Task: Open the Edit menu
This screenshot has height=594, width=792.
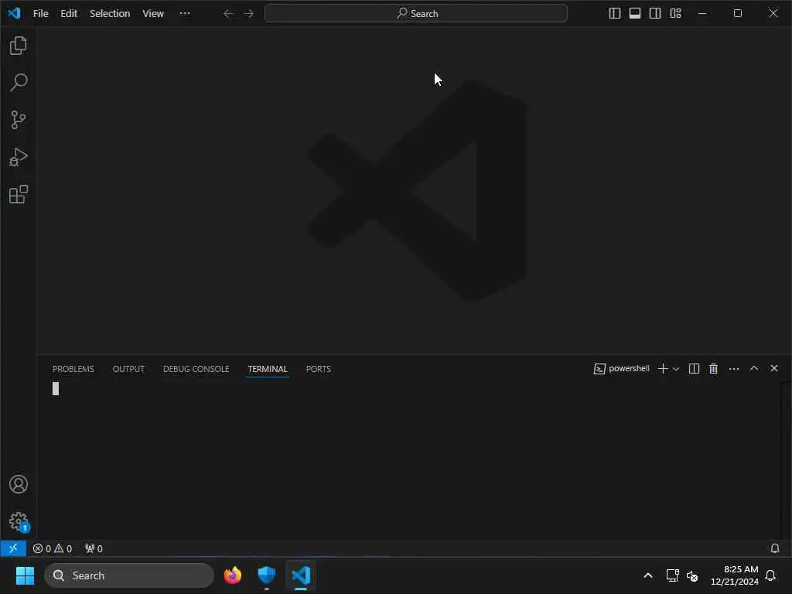Action: [69, 14]
